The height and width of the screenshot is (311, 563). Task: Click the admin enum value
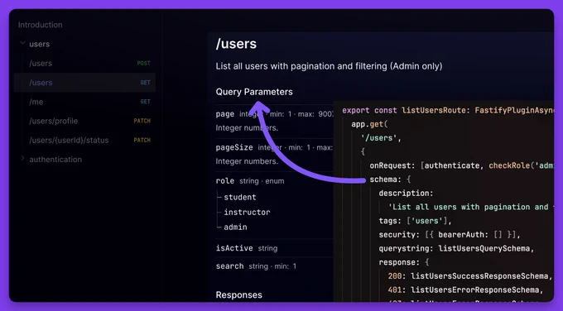pos(235,227)
